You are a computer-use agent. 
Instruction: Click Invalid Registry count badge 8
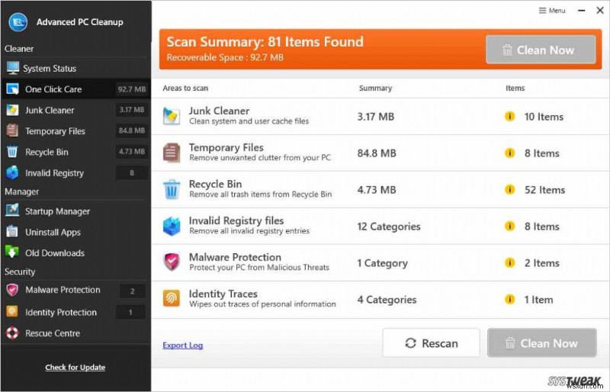(132, 172)
